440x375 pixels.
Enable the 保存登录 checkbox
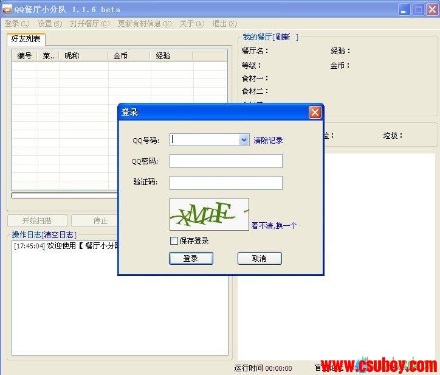[174, 240]
